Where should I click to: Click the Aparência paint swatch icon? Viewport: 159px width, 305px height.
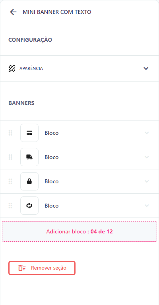(12, 68)
